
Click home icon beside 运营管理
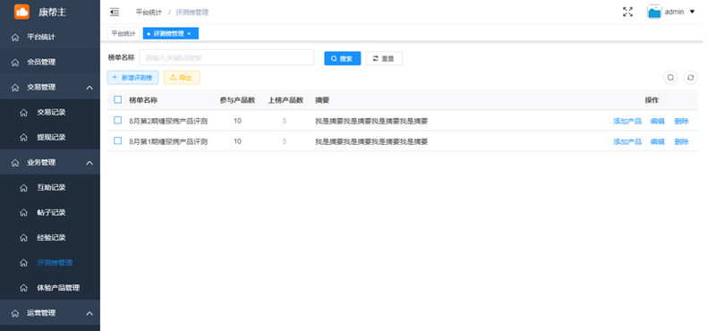15,313
